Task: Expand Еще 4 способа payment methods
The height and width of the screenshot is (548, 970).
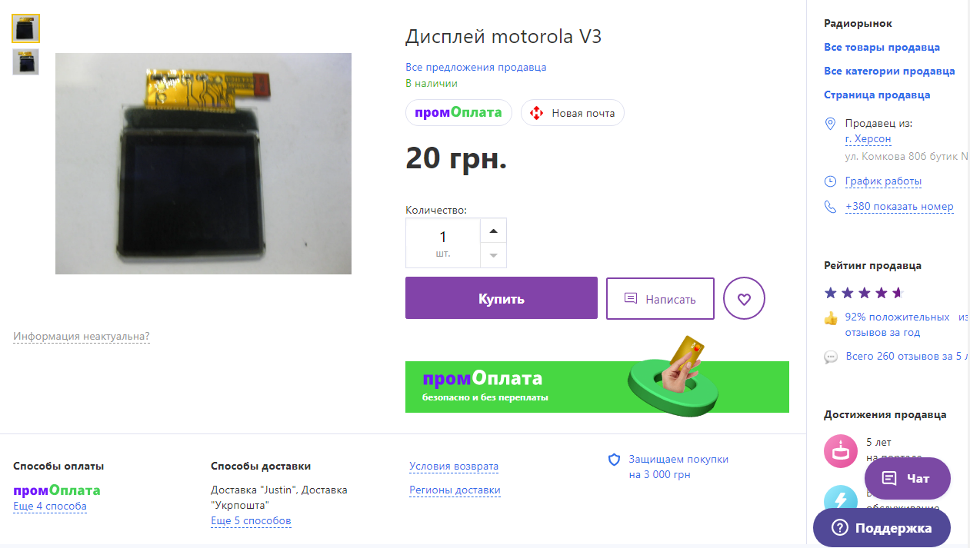Action: tap(50, 506)
